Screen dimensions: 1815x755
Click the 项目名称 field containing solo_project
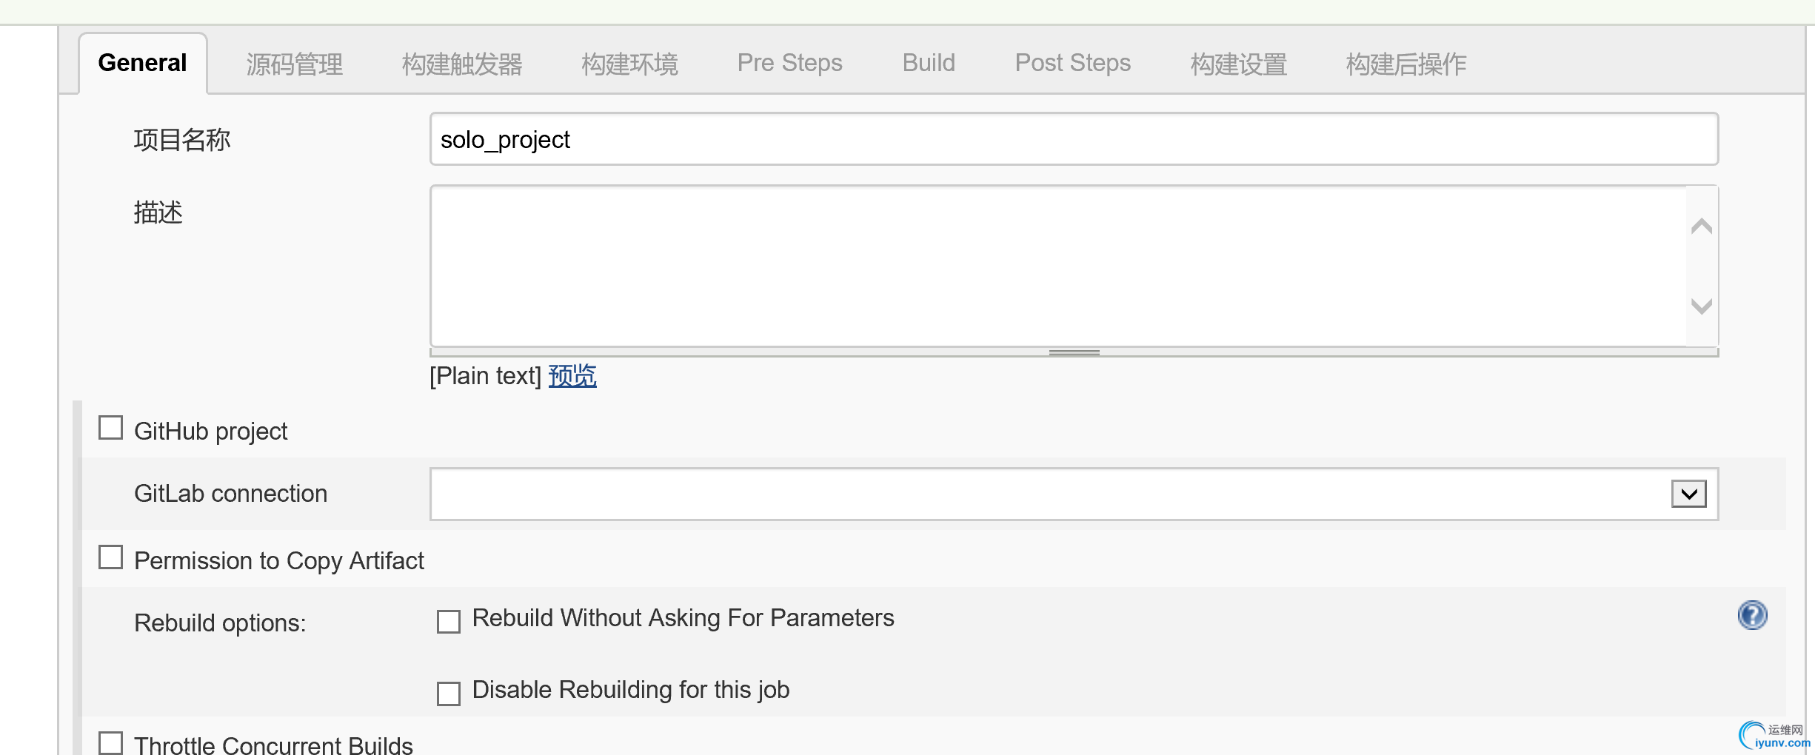click(x=1074, y=139)
